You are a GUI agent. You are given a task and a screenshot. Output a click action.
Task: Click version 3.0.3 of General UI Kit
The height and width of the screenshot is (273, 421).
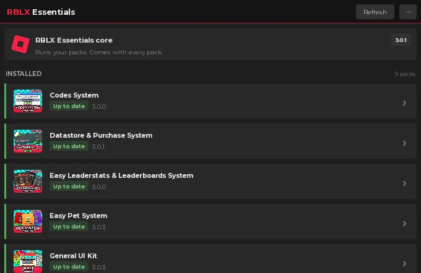98,267
